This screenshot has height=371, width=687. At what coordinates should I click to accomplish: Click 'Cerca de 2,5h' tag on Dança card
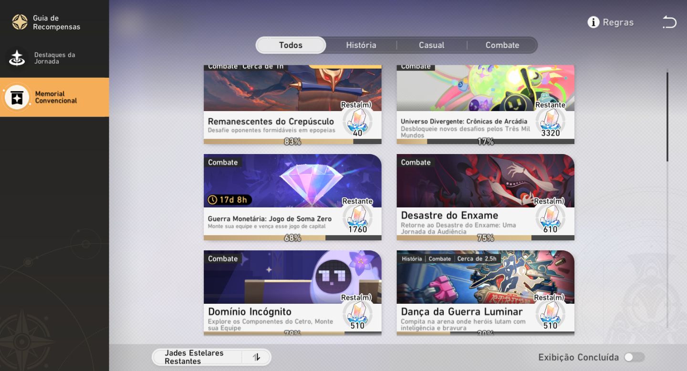click(x=477, y=259)
